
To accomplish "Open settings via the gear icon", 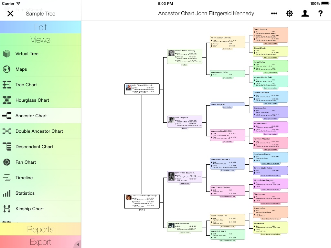I will (289, 14).
